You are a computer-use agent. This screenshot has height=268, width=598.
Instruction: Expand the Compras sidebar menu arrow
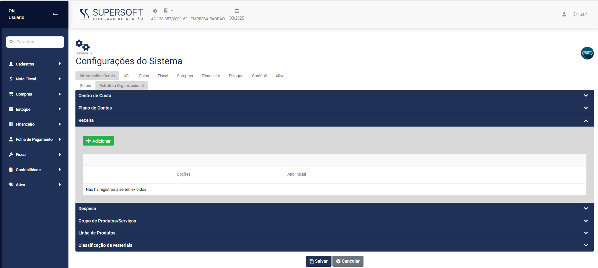(60, 94)
